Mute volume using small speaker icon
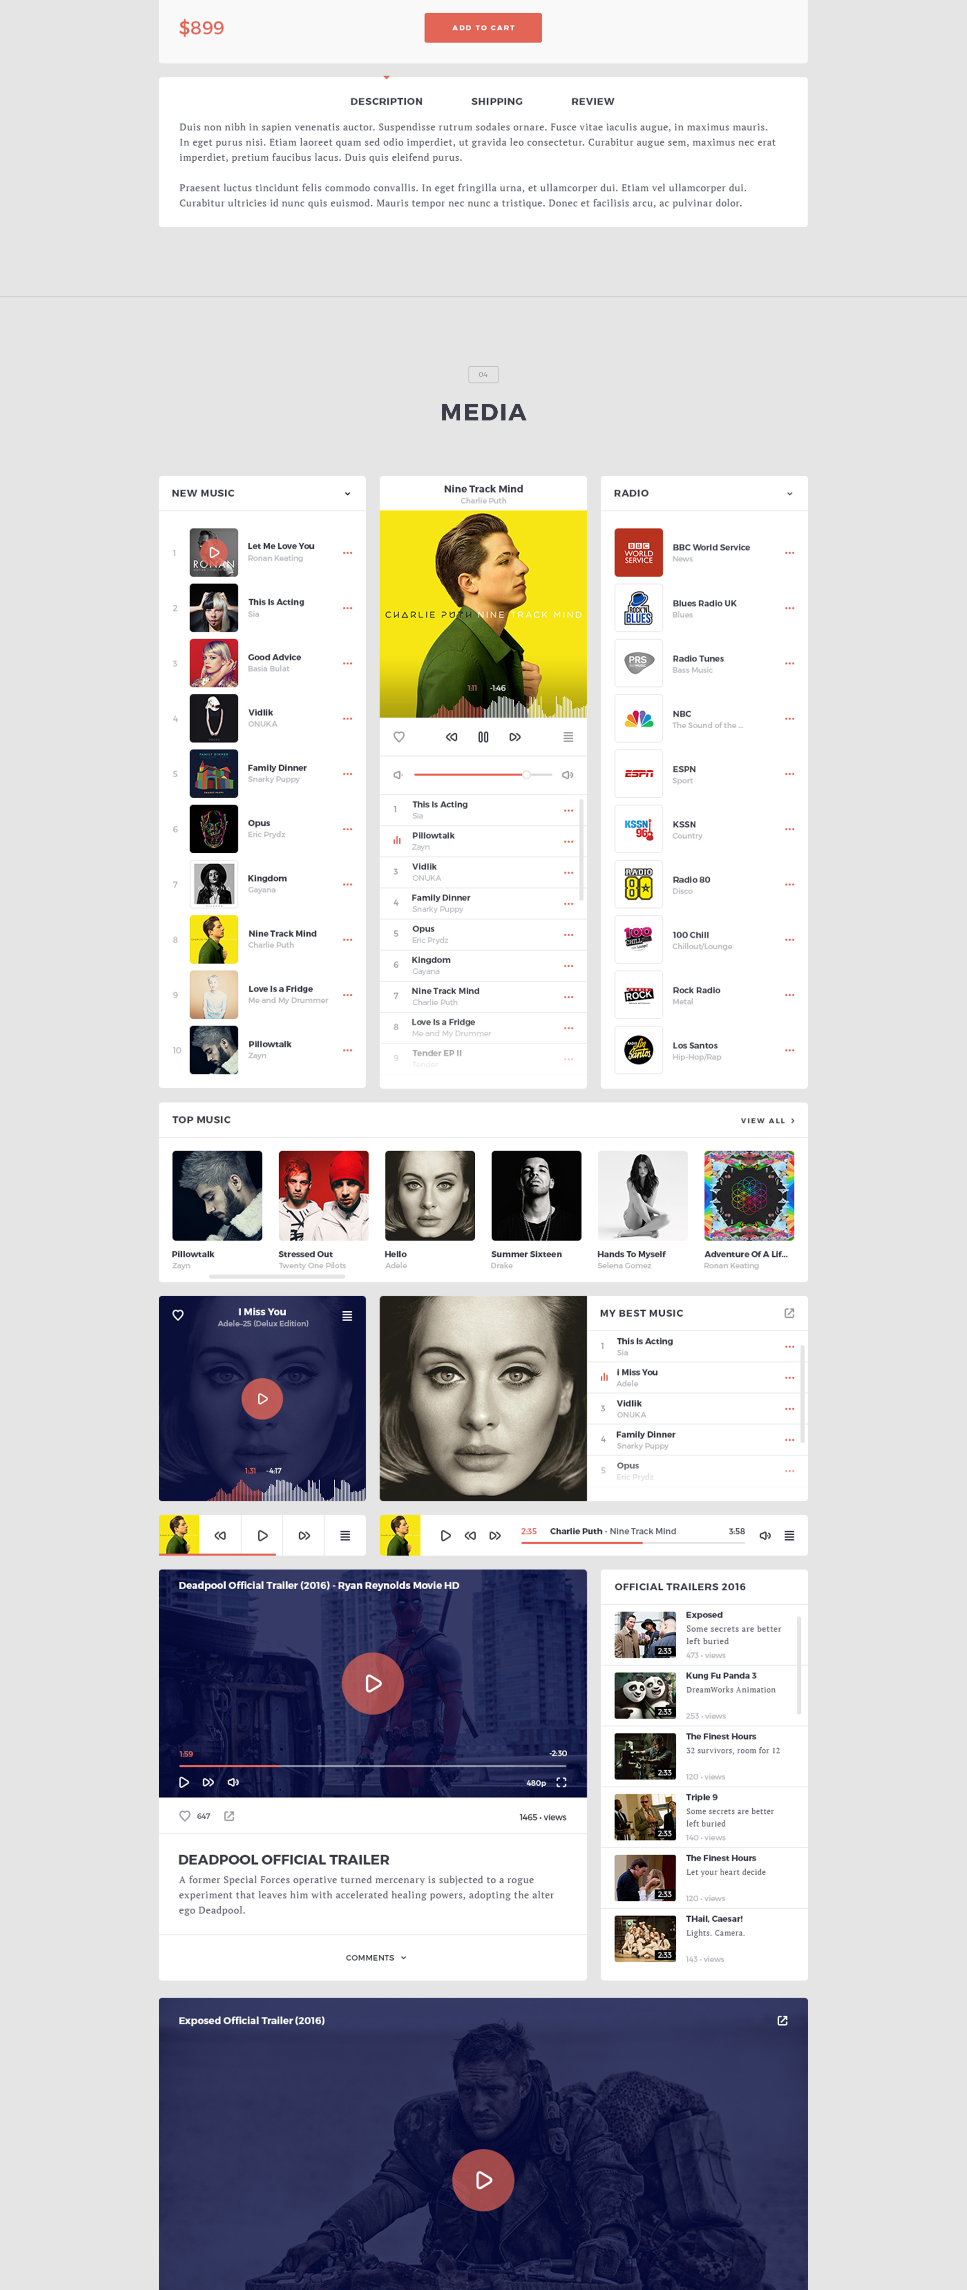The height and width of the screenshot is (2290, 967). pos(398,775)
